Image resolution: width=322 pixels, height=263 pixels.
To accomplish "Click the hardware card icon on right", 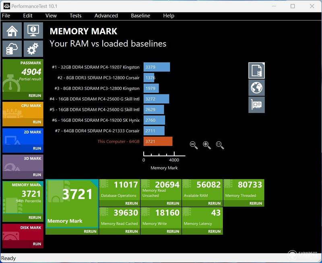I will [x=256, y=105].
